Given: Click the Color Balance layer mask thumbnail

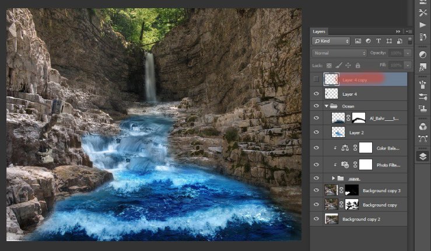Looking at the screenshot, I should pyautogui.click(x=365, y=148).
